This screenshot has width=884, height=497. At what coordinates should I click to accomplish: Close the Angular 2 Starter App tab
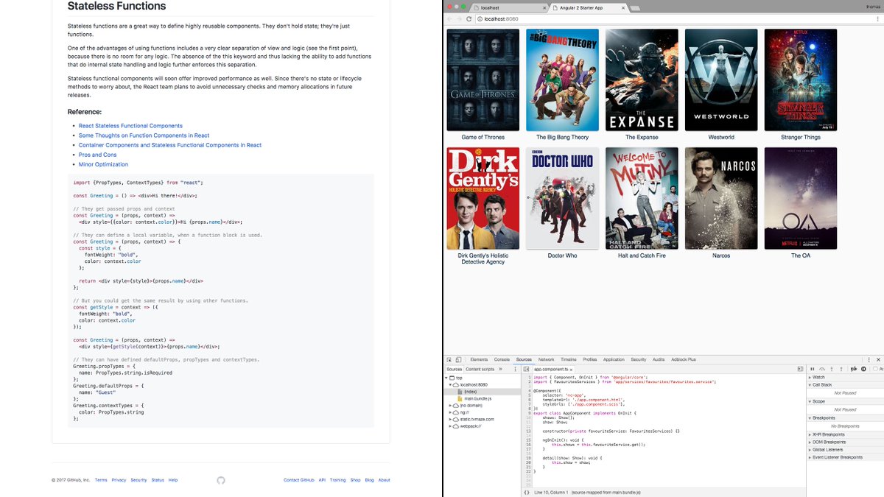click(x=623, y=8)
